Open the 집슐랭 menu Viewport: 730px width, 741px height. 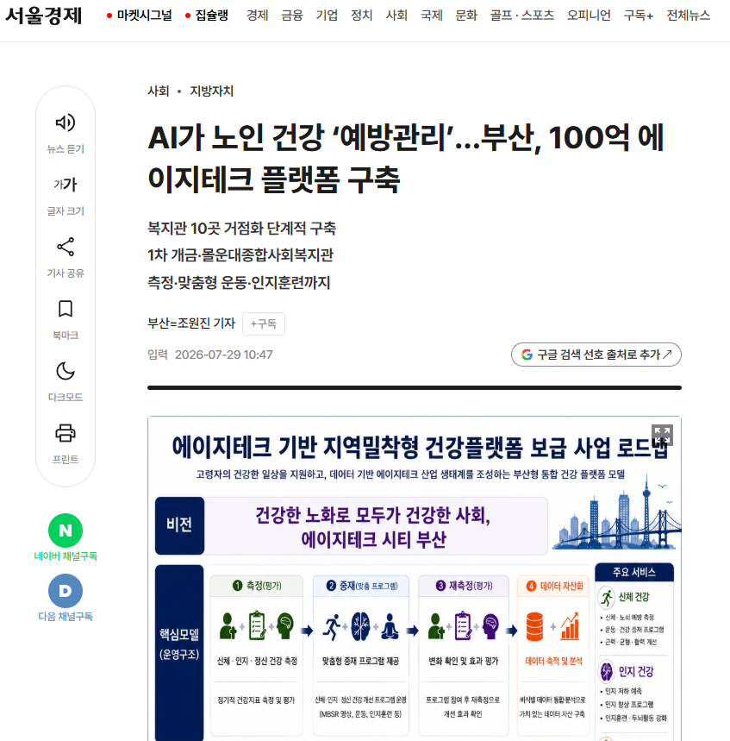(207, 16)
